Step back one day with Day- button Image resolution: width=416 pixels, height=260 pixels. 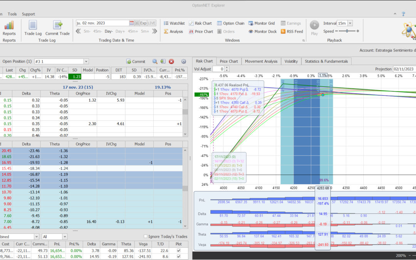pyautogui.click(x=109, y=32)
